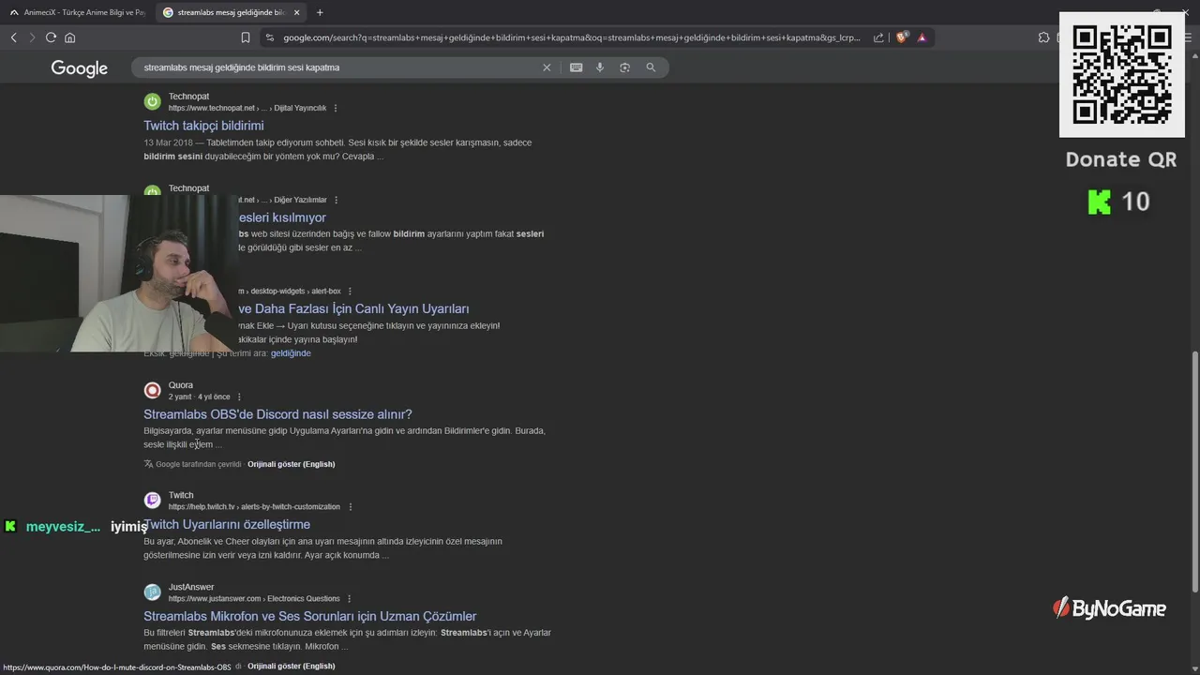Click the page vertical scrollbar thumb
Screen dimensions: 1200x675
coord(1194,472)
